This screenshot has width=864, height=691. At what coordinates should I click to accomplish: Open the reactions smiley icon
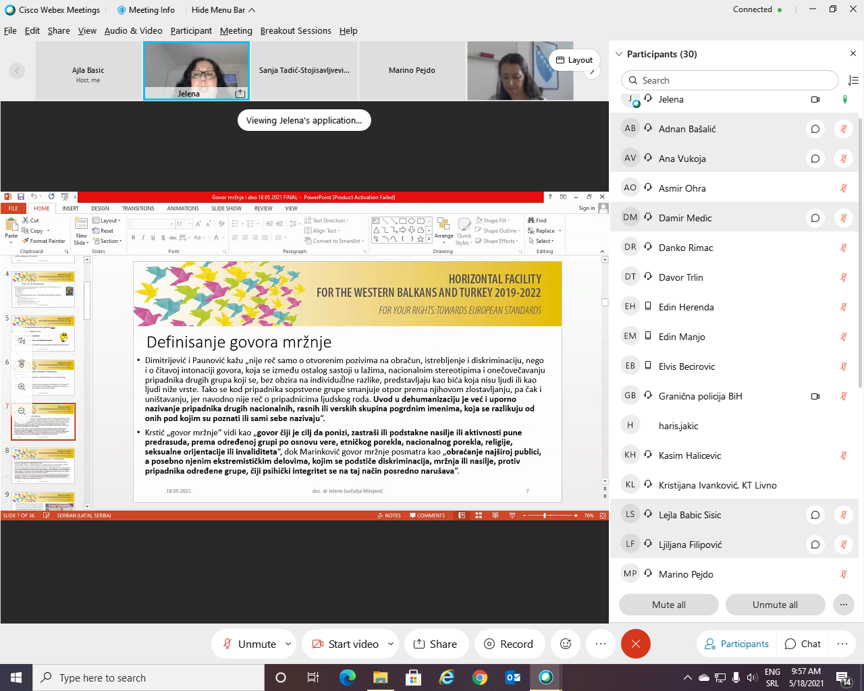coord(566,644)
